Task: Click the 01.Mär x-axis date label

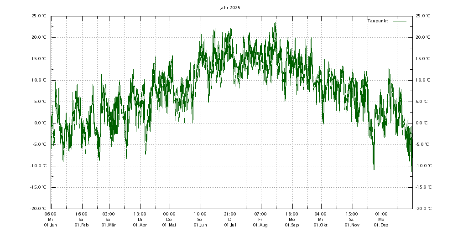Action: coord(109,225)
